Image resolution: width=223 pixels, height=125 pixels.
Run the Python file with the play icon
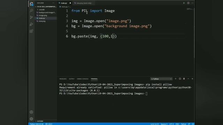click(x=184, y=3)
